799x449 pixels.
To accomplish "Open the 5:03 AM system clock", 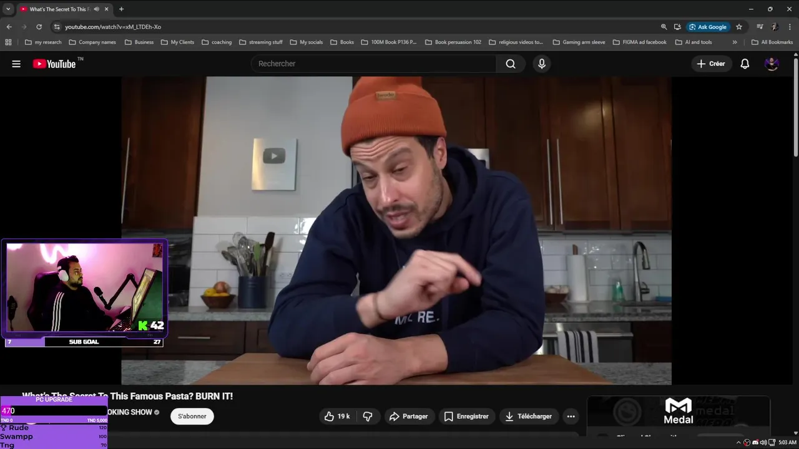I will (x=787, y=442).
